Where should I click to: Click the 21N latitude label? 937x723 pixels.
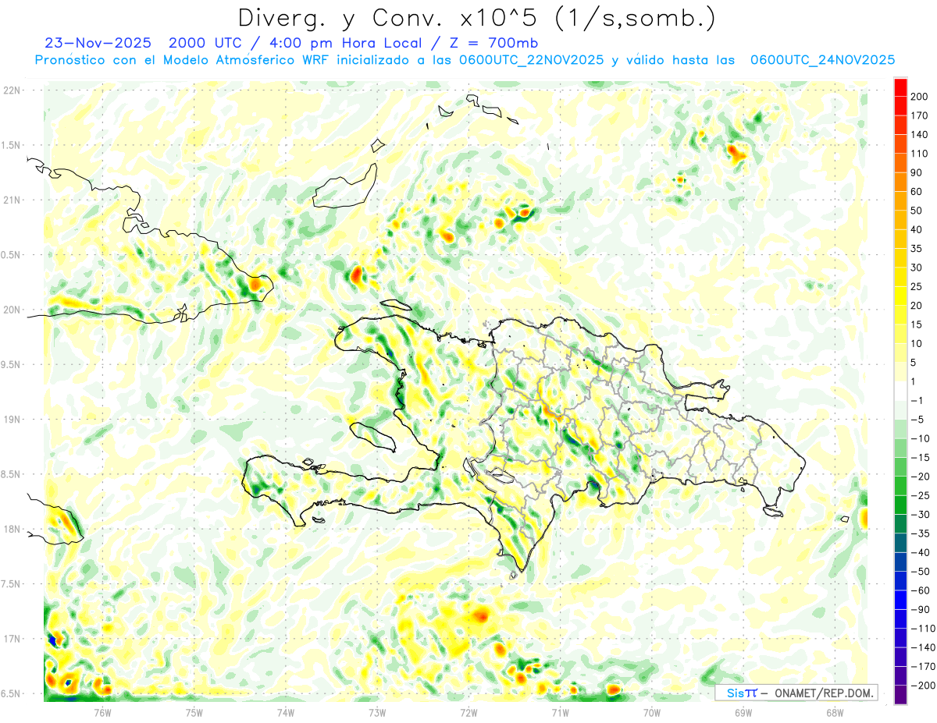[12, 200]
